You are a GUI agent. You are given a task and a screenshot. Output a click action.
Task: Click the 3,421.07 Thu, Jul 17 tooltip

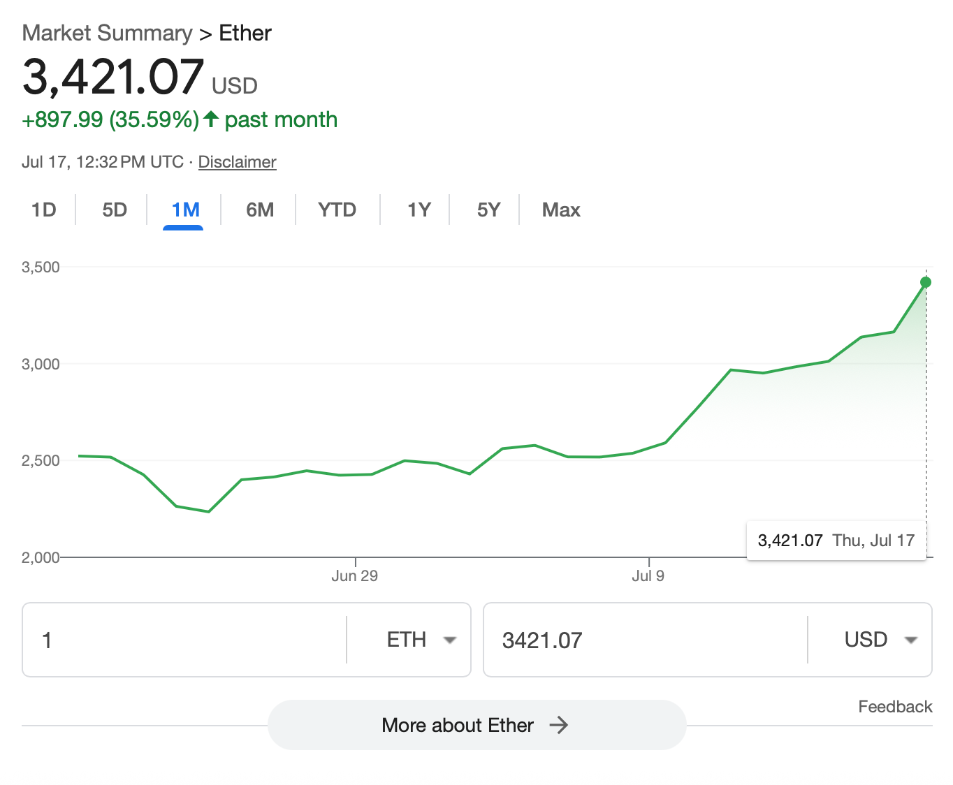[x=836, y=541]
